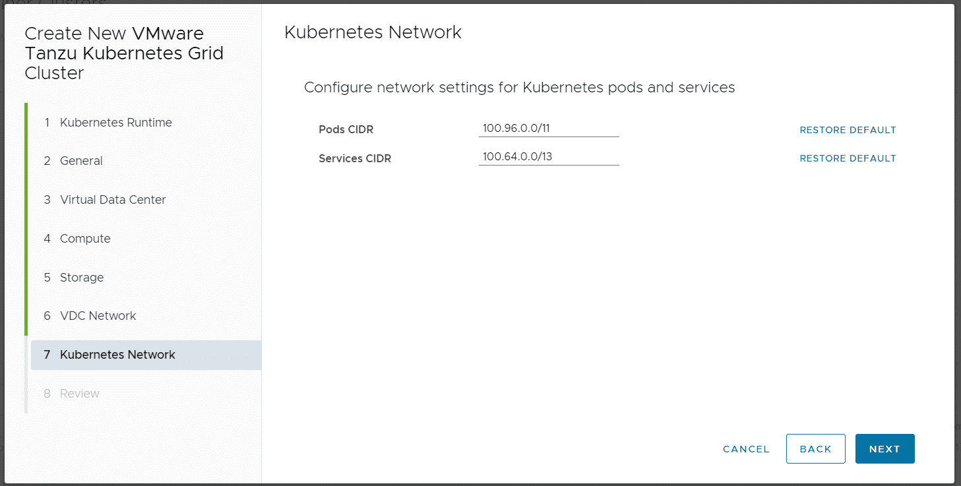Select the Kubernetes Network step
Viewport: 961px width, 486px height.
(x=146, y=355)
